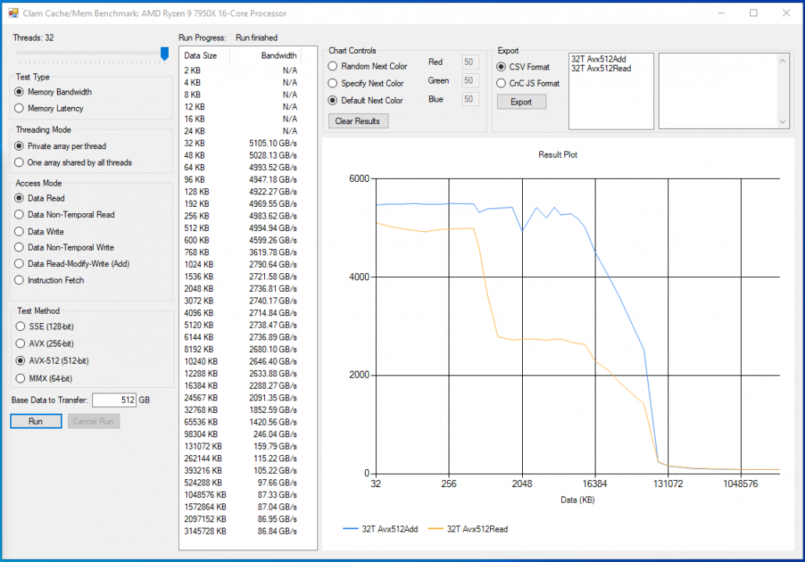
Task: Click the Clear Results button
Action: point(358,121)
